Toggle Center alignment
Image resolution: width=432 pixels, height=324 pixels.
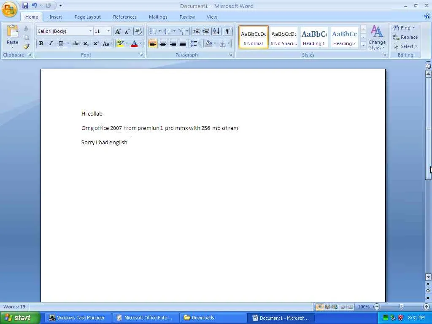pyautogui.click(x=163, y=43)
